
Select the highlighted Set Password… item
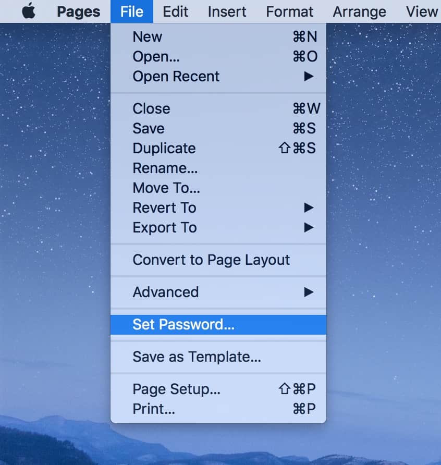pos(183,325)
